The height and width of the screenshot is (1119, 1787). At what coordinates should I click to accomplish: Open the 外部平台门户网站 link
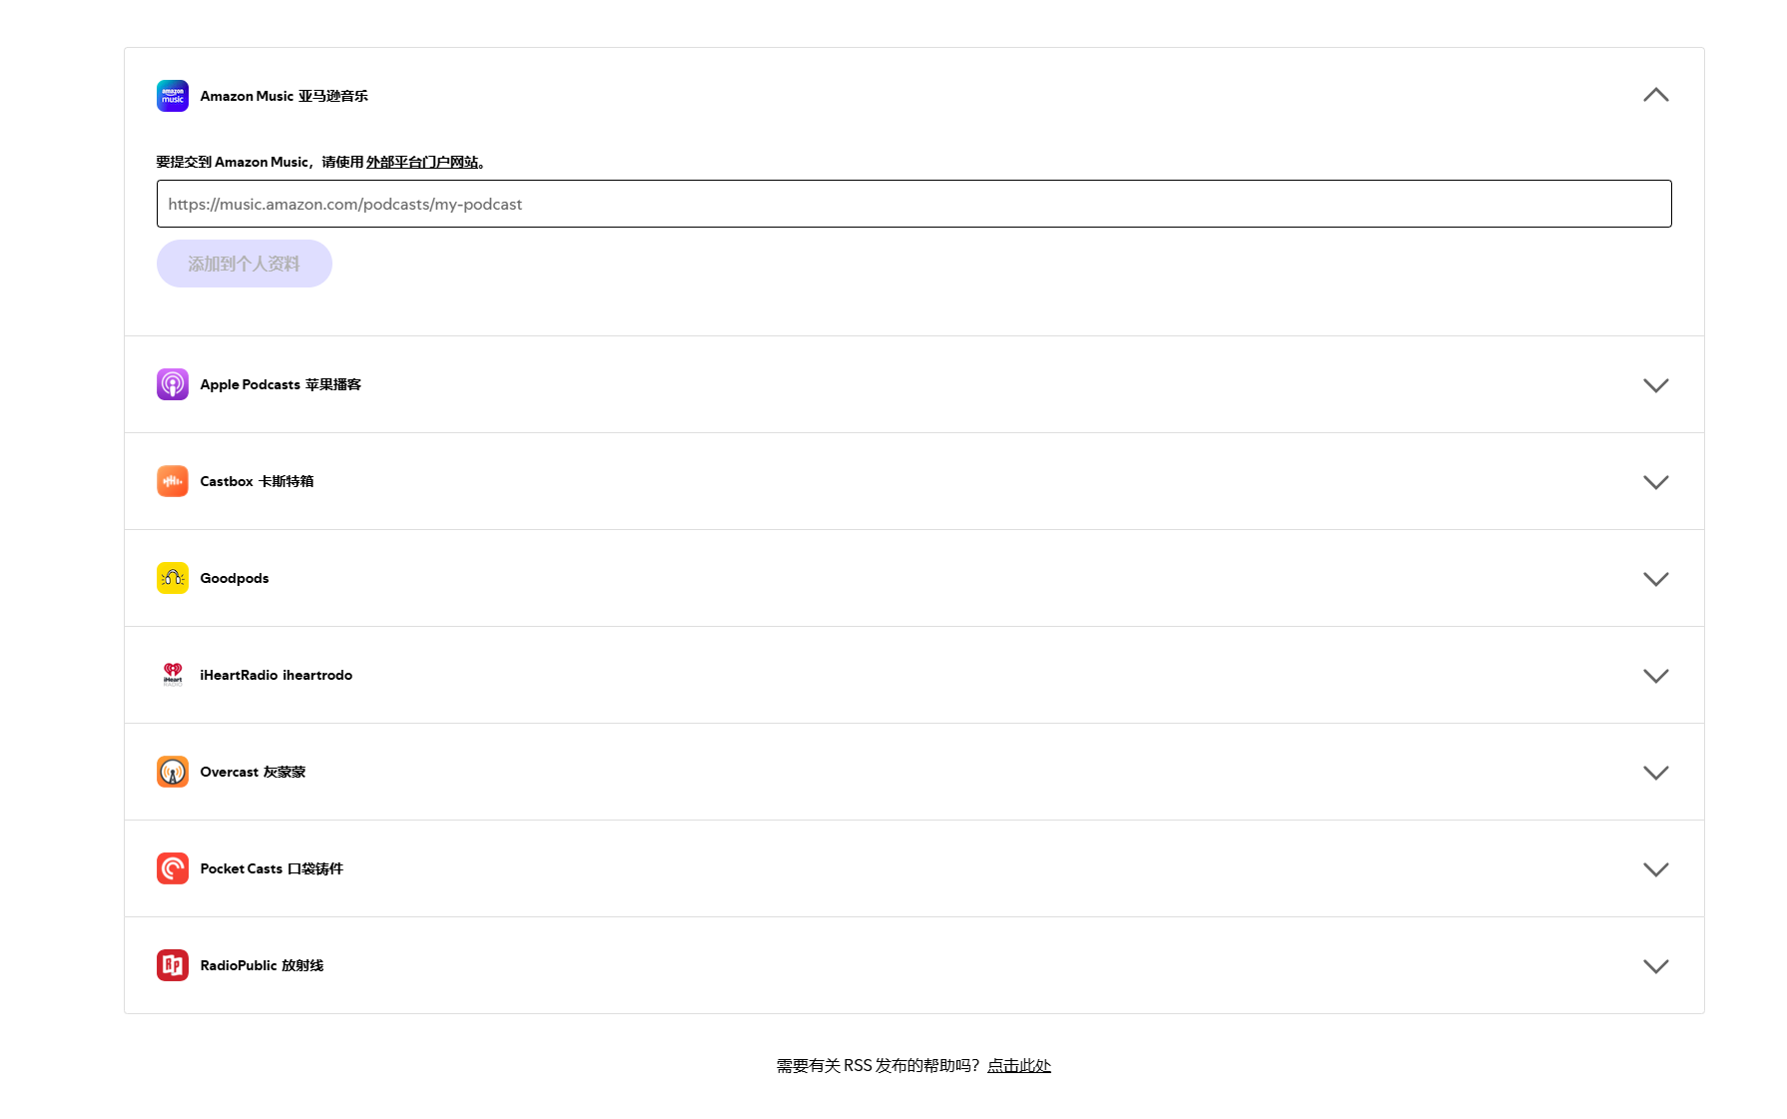coord(422,162)
